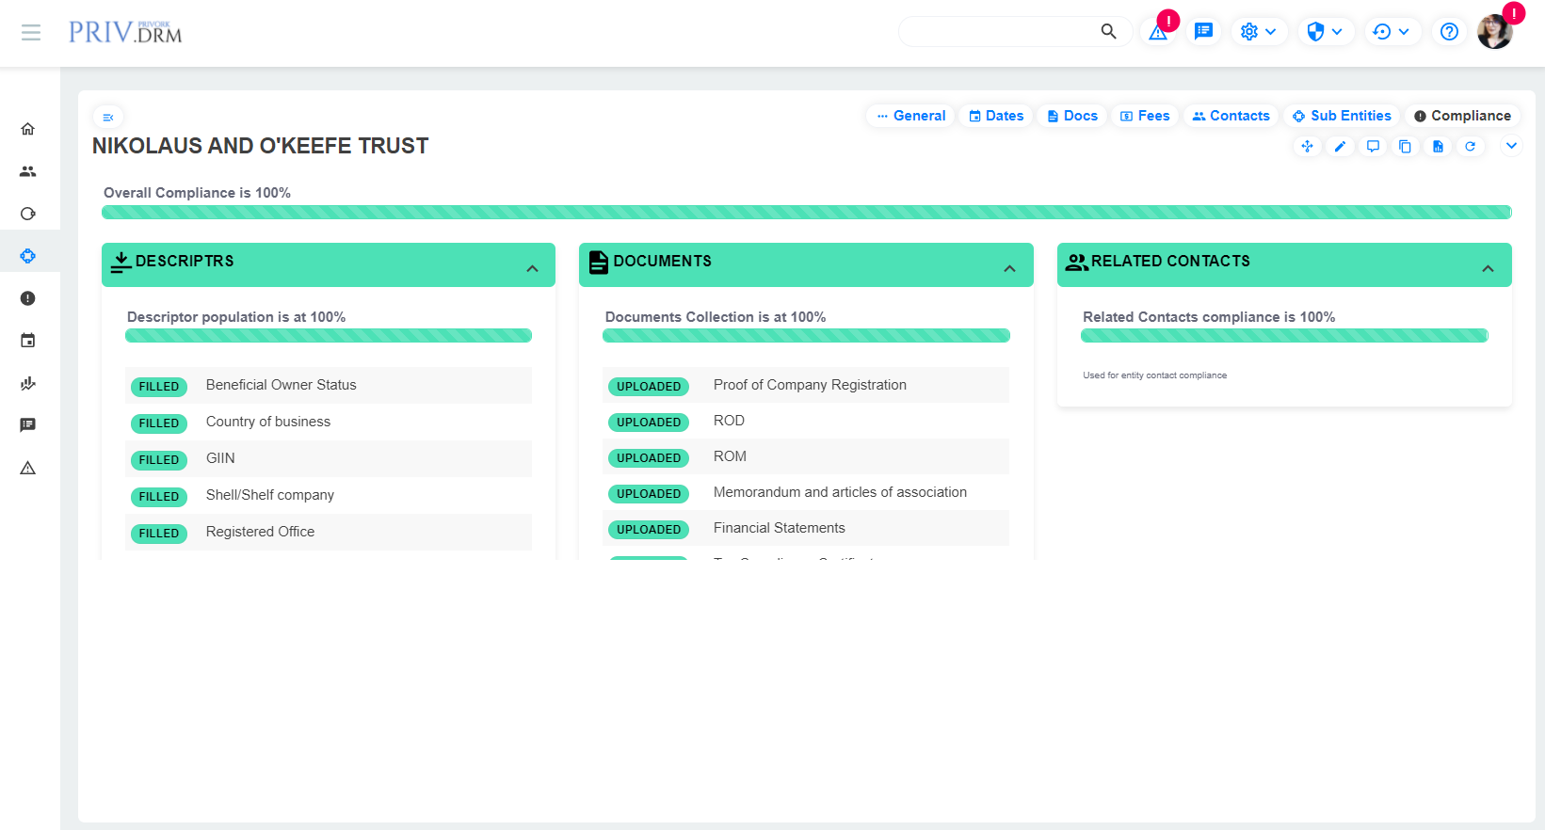
Task: Click into the top search field
Action: pyautogui.click(x=1000, y=32)
